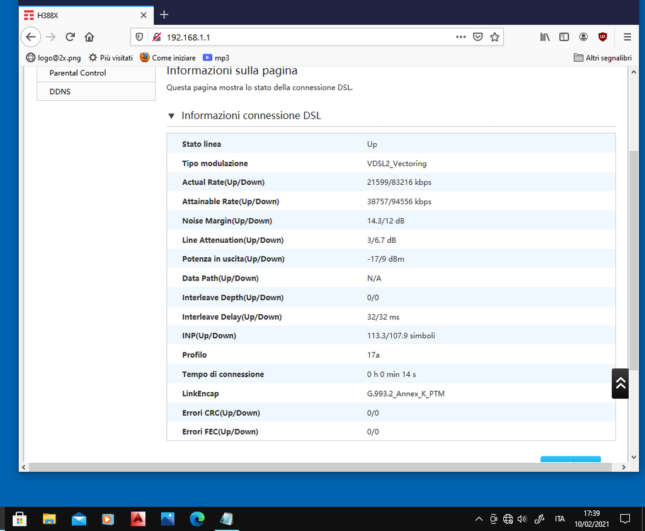645x531 pixels.
Task: Click the back navigation arrow
Action: [31, 37]
